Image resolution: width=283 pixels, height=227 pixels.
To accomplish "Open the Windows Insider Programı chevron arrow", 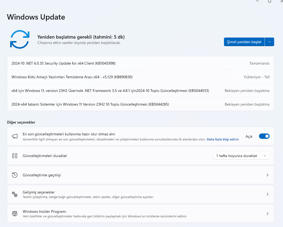I will tap(268, 214).
